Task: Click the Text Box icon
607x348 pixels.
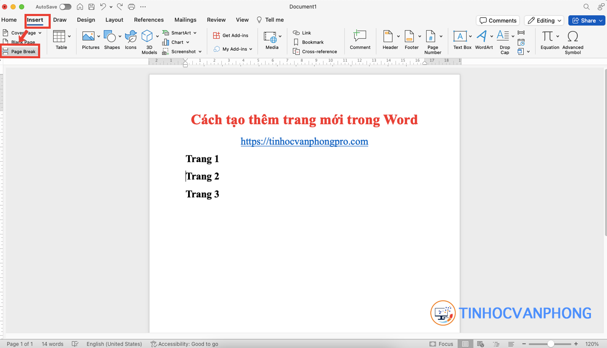Action: [x=460, y=36]
